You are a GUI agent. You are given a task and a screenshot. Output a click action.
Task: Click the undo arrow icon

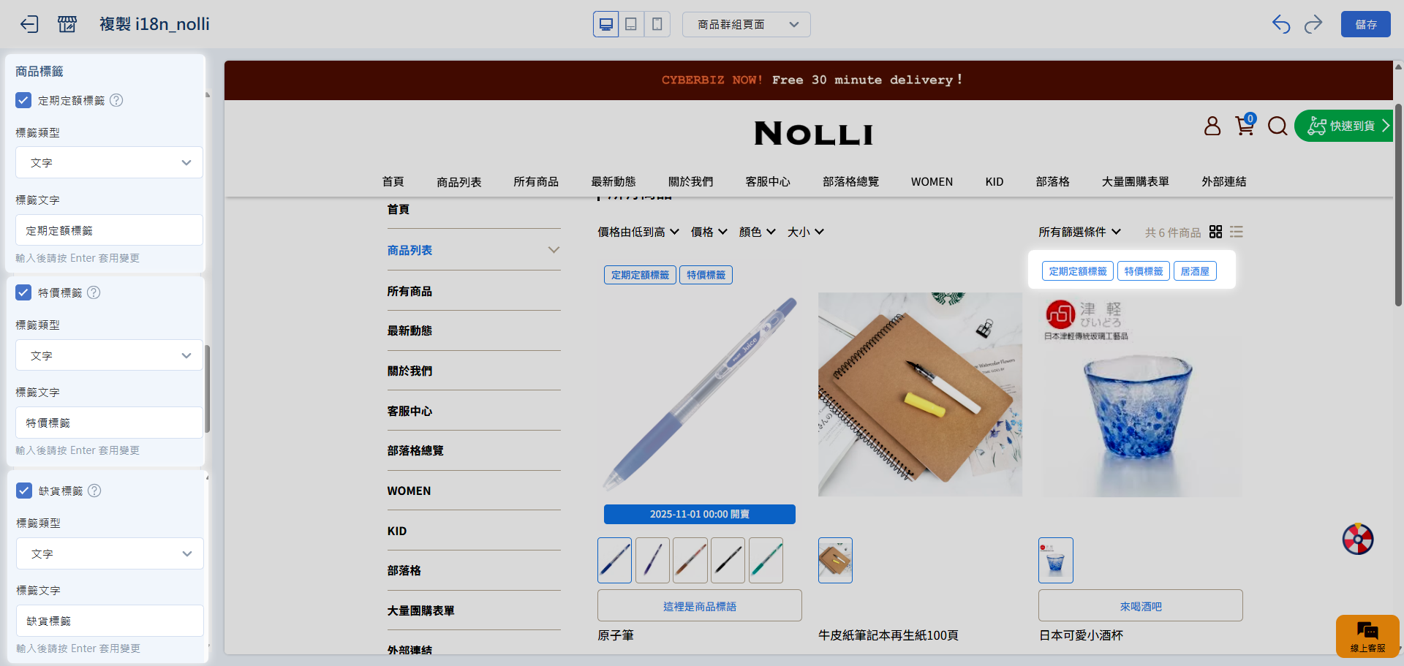[x=1280, y=24]
